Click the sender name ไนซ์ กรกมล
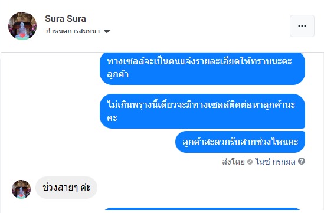The width and height of the screenshot is (324, 213). point(275,162)
